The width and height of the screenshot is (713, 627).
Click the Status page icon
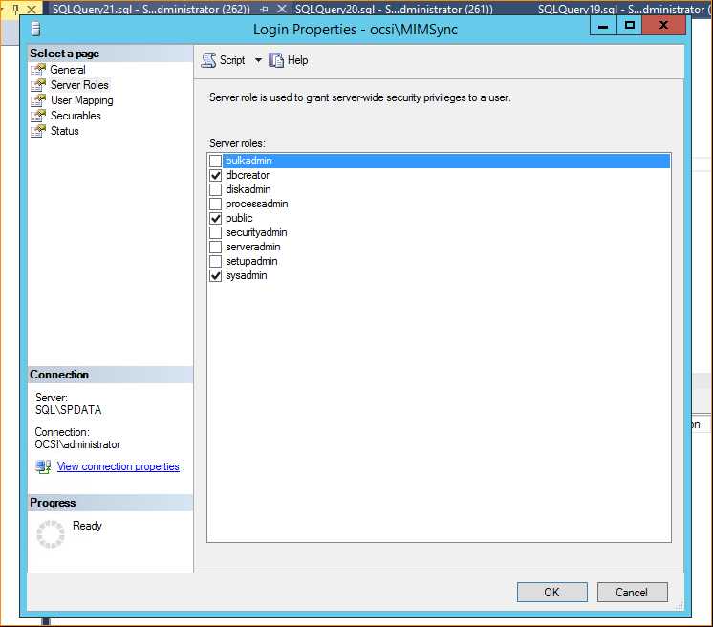pyautogui.click(x=38, y=131)
